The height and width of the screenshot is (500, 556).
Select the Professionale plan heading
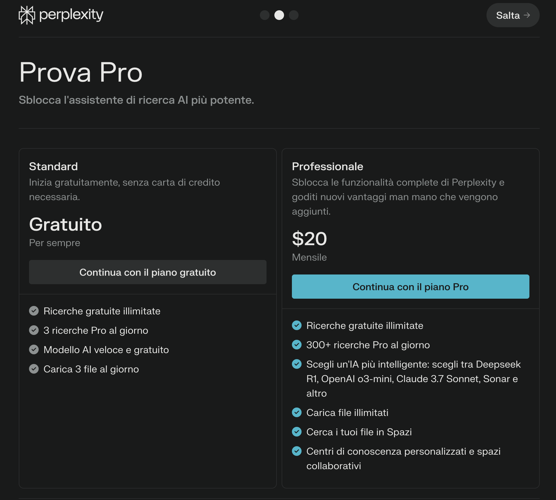[328, 167]
